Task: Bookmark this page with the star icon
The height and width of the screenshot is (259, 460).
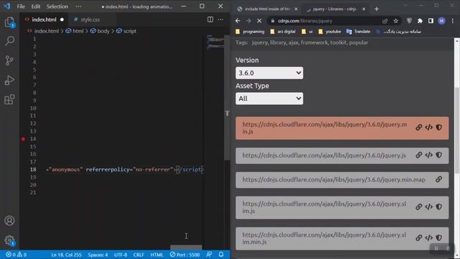Action: tap(396, 21)
